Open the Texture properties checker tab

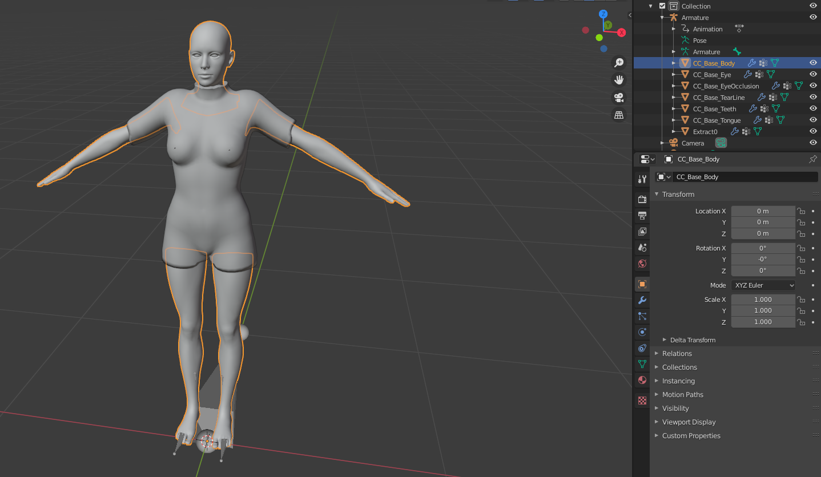pyautogui.click(x=642, y=400)
